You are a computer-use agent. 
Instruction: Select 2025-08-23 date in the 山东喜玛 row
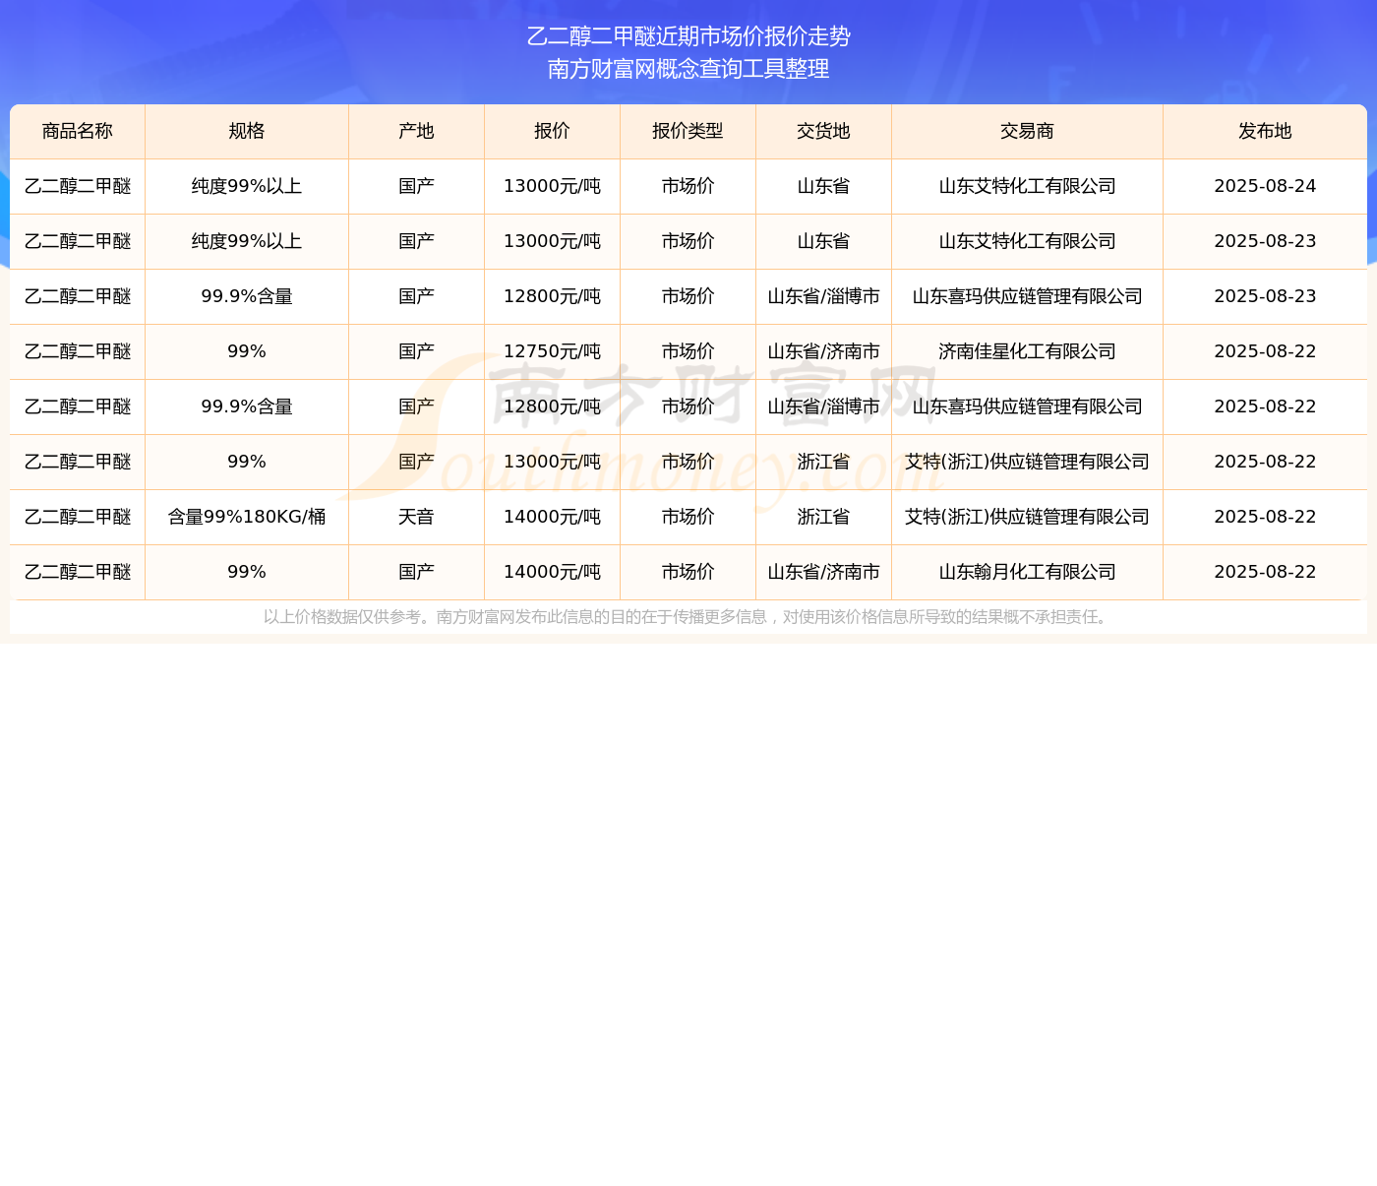pyautogui.click(x=1265, y=296)
